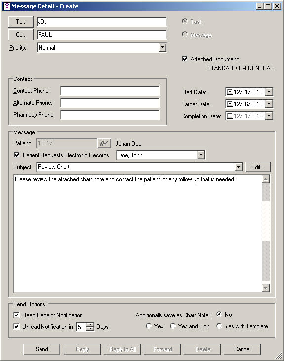This screenshot has width=284, height=361.
Task: Click the Contact Phone input field
Action: pos(110,91)
